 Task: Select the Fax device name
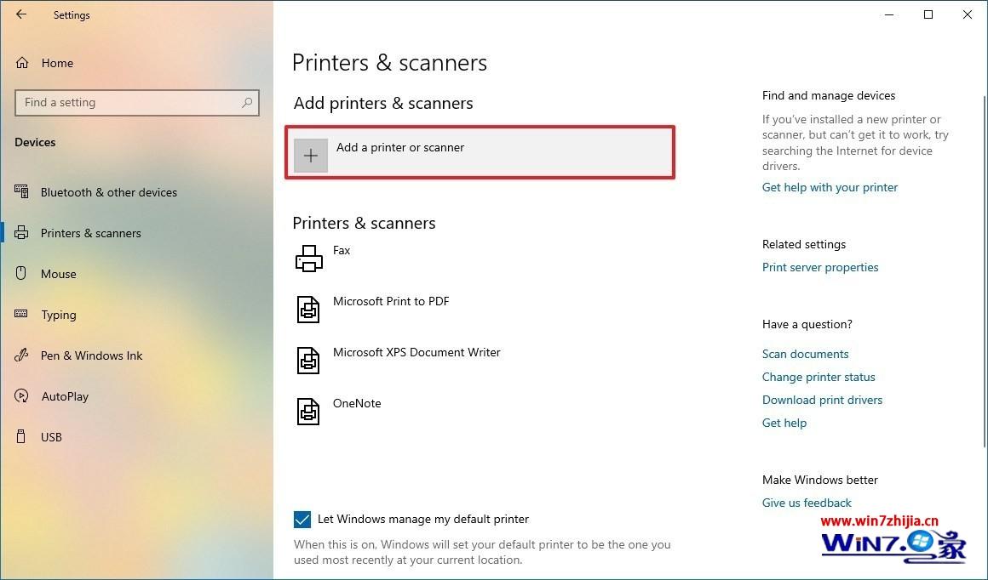click(x=342, y=250)
